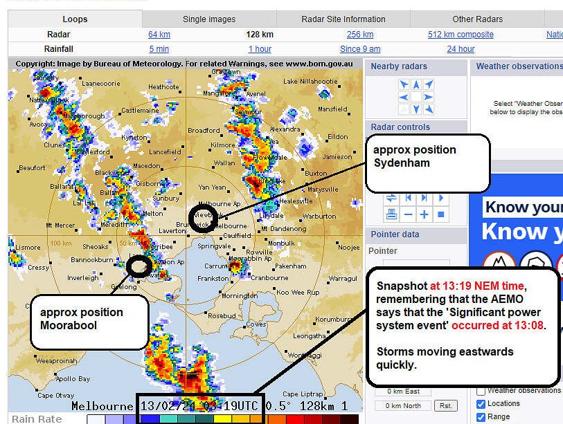The width and height of the screenshot is (563, 424).
Task: Switch to the Single images tab
Action: tap(209, 19)
